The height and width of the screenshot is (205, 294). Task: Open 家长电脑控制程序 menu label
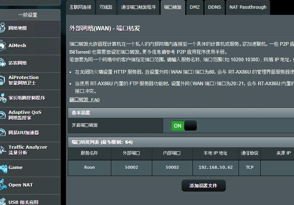[x=27, y=98]
